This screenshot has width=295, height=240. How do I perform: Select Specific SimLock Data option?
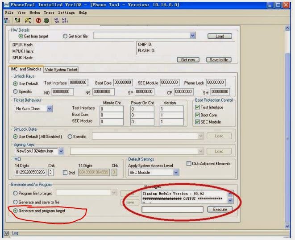click(70, 137)
